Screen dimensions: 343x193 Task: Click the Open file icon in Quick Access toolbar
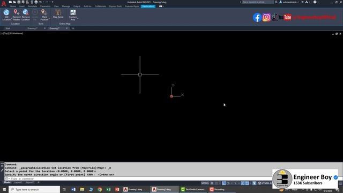tap(14, 2)
